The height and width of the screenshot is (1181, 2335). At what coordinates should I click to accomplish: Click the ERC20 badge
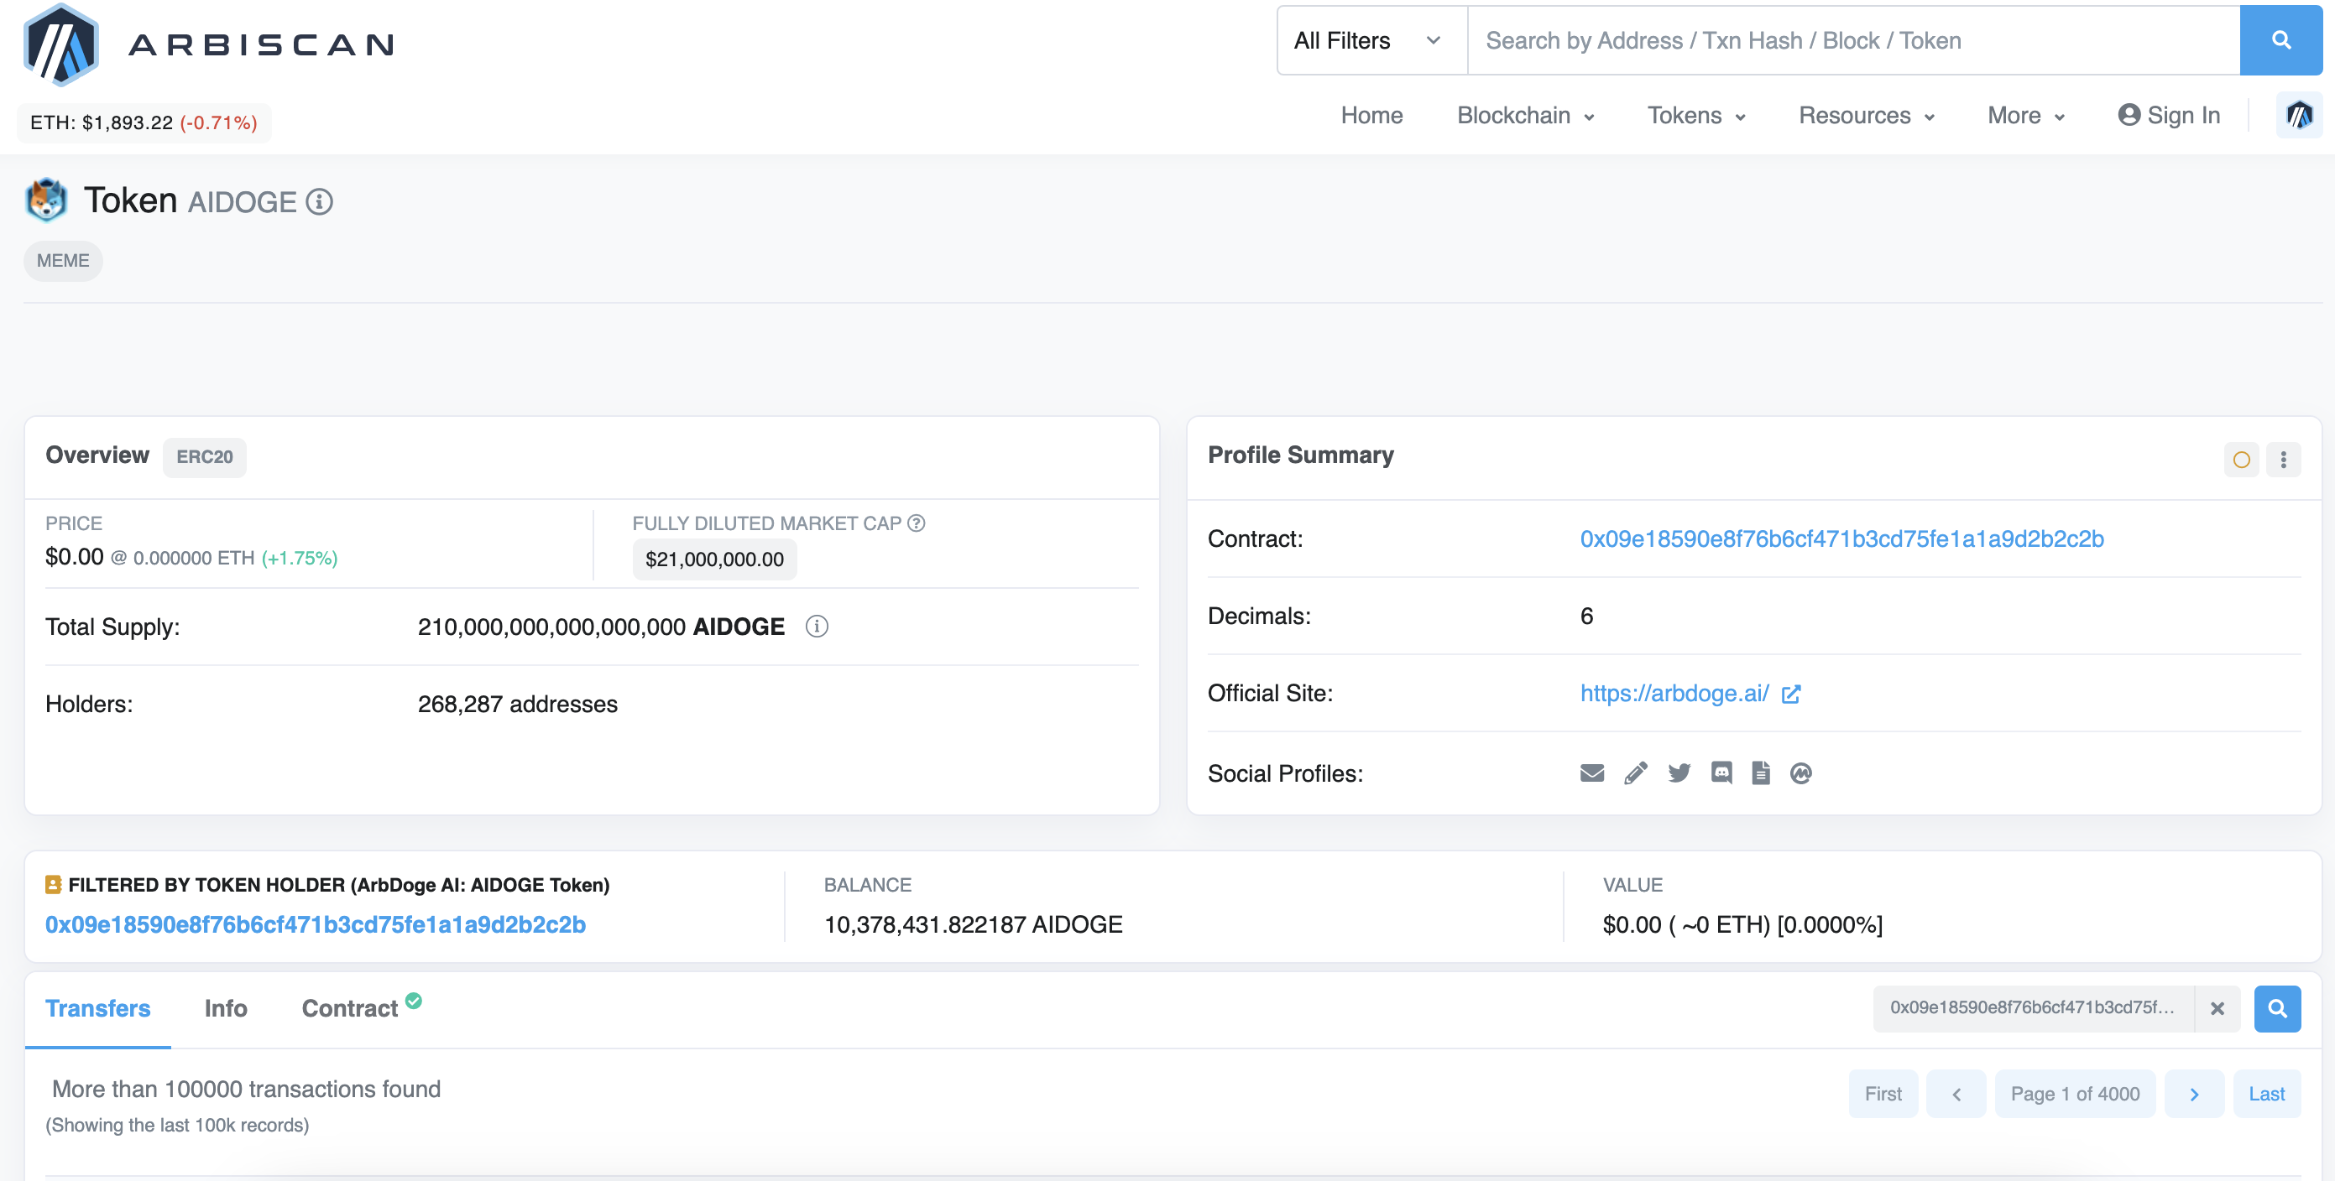(204, 456)
